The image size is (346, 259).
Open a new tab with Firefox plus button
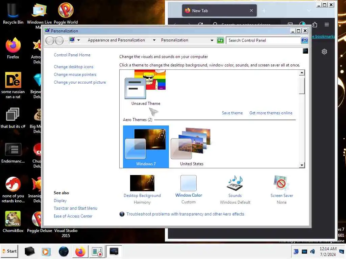[x=264, y=10]
